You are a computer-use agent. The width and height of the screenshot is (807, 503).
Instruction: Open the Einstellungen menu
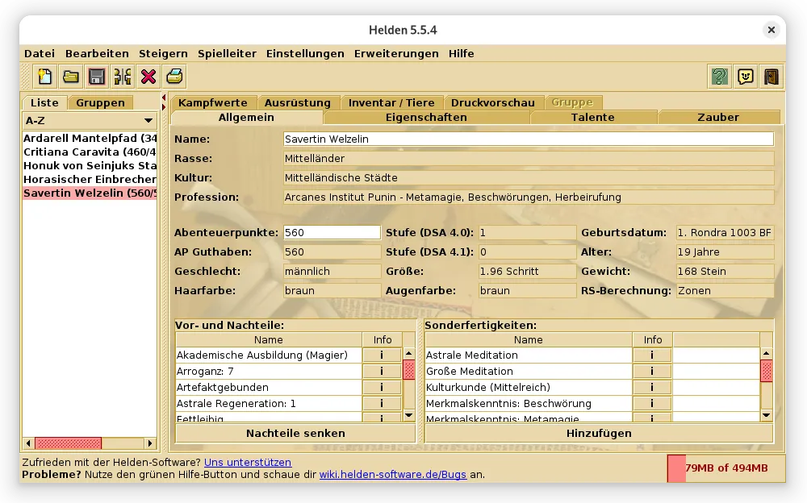tap(305, 53)
